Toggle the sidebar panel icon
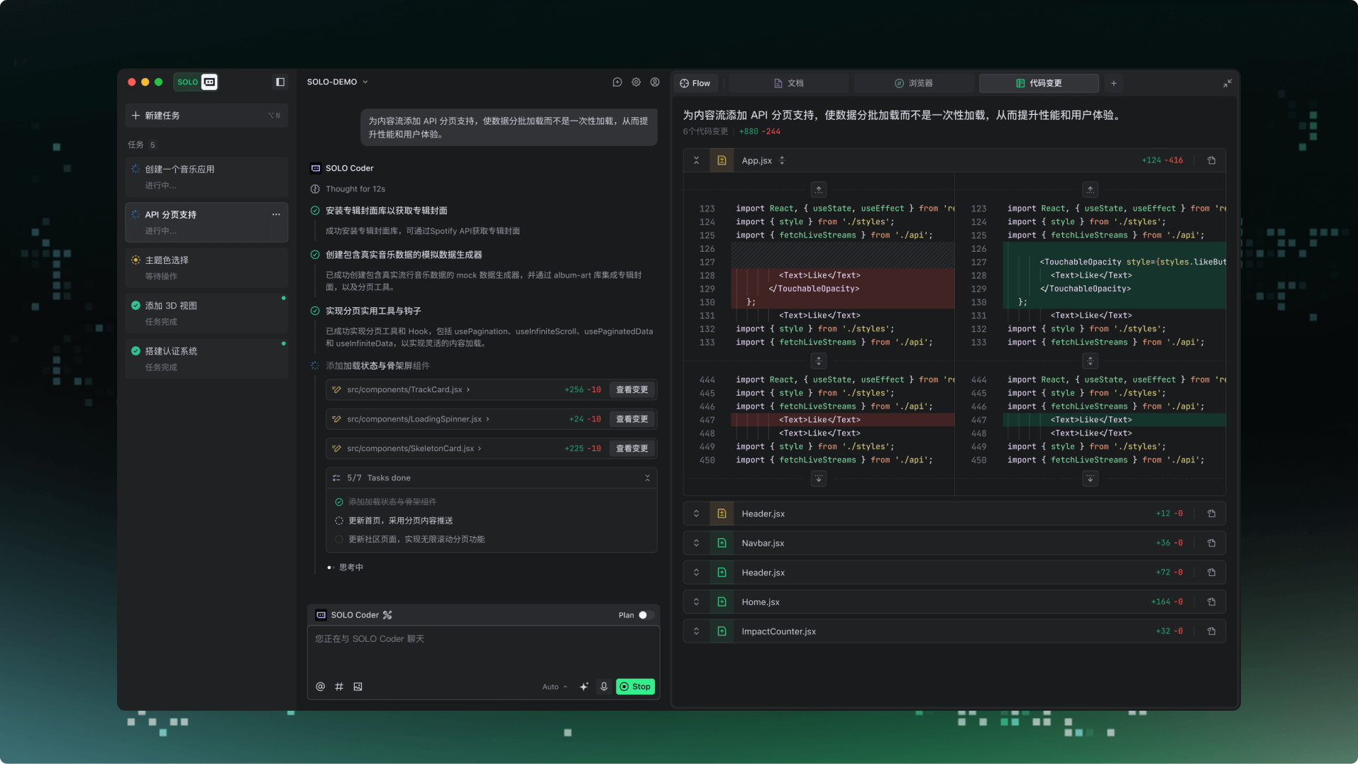Screen dimensions: 1358x764 [x=280, y=82]
